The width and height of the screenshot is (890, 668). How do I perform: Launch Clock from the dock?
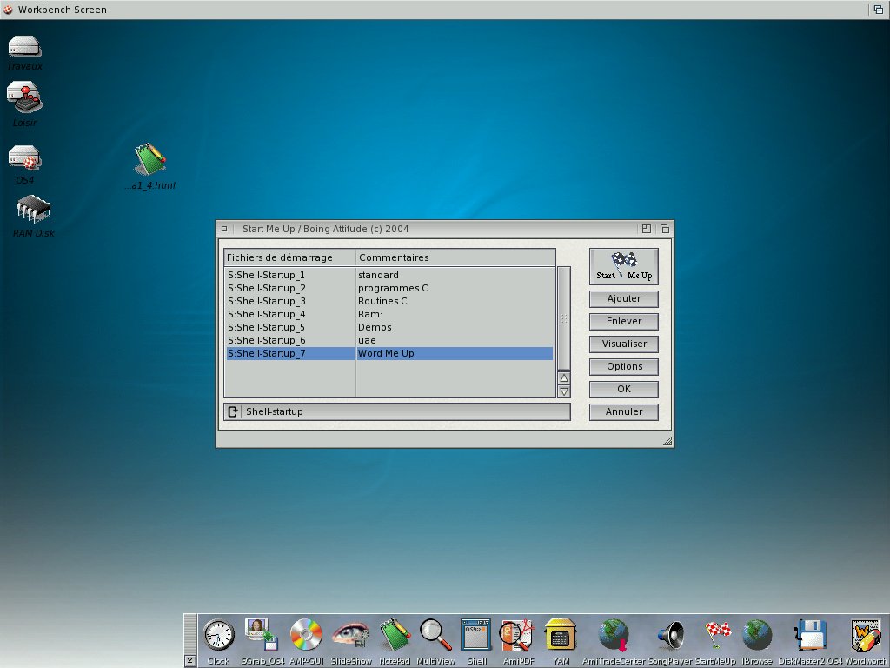tap(218, 635)
